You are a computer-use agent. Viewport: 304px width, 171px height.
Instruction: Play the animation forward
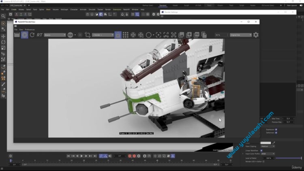click(x=81, y=156)
